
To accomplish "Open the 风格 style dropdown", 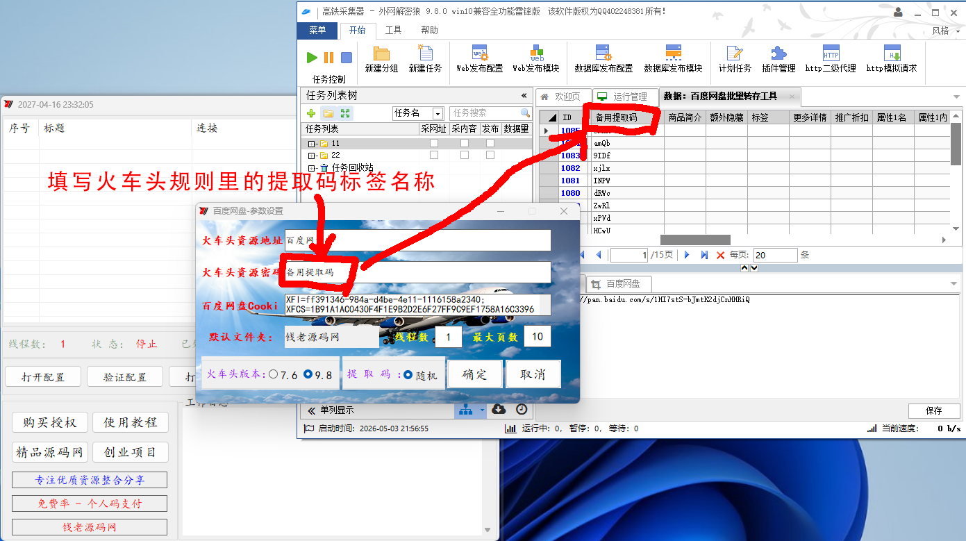I will tap(944, 31).
